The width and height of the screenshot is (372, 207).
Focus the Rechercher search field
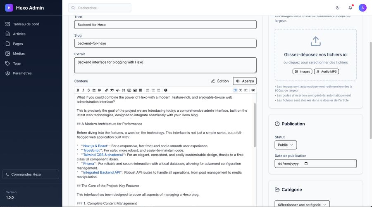100,8
